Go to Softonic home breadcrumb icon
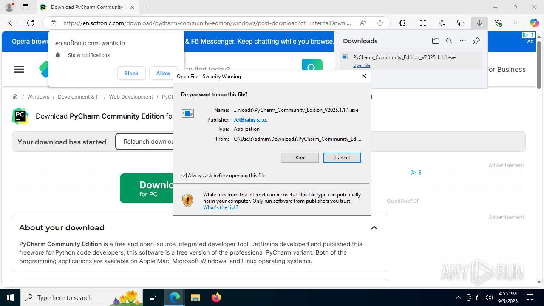The image size is (544, 306). pyautogui.click(x=15, y=96)
